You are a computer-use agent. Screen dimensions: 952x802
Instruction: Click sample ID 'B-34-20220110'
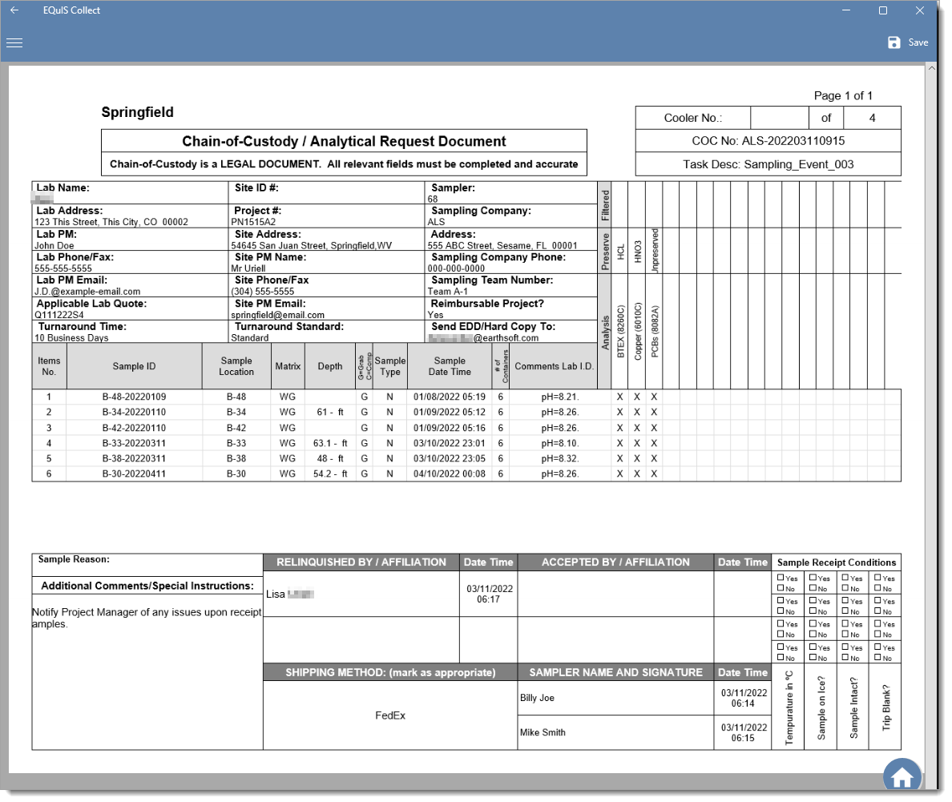(134, 413)
